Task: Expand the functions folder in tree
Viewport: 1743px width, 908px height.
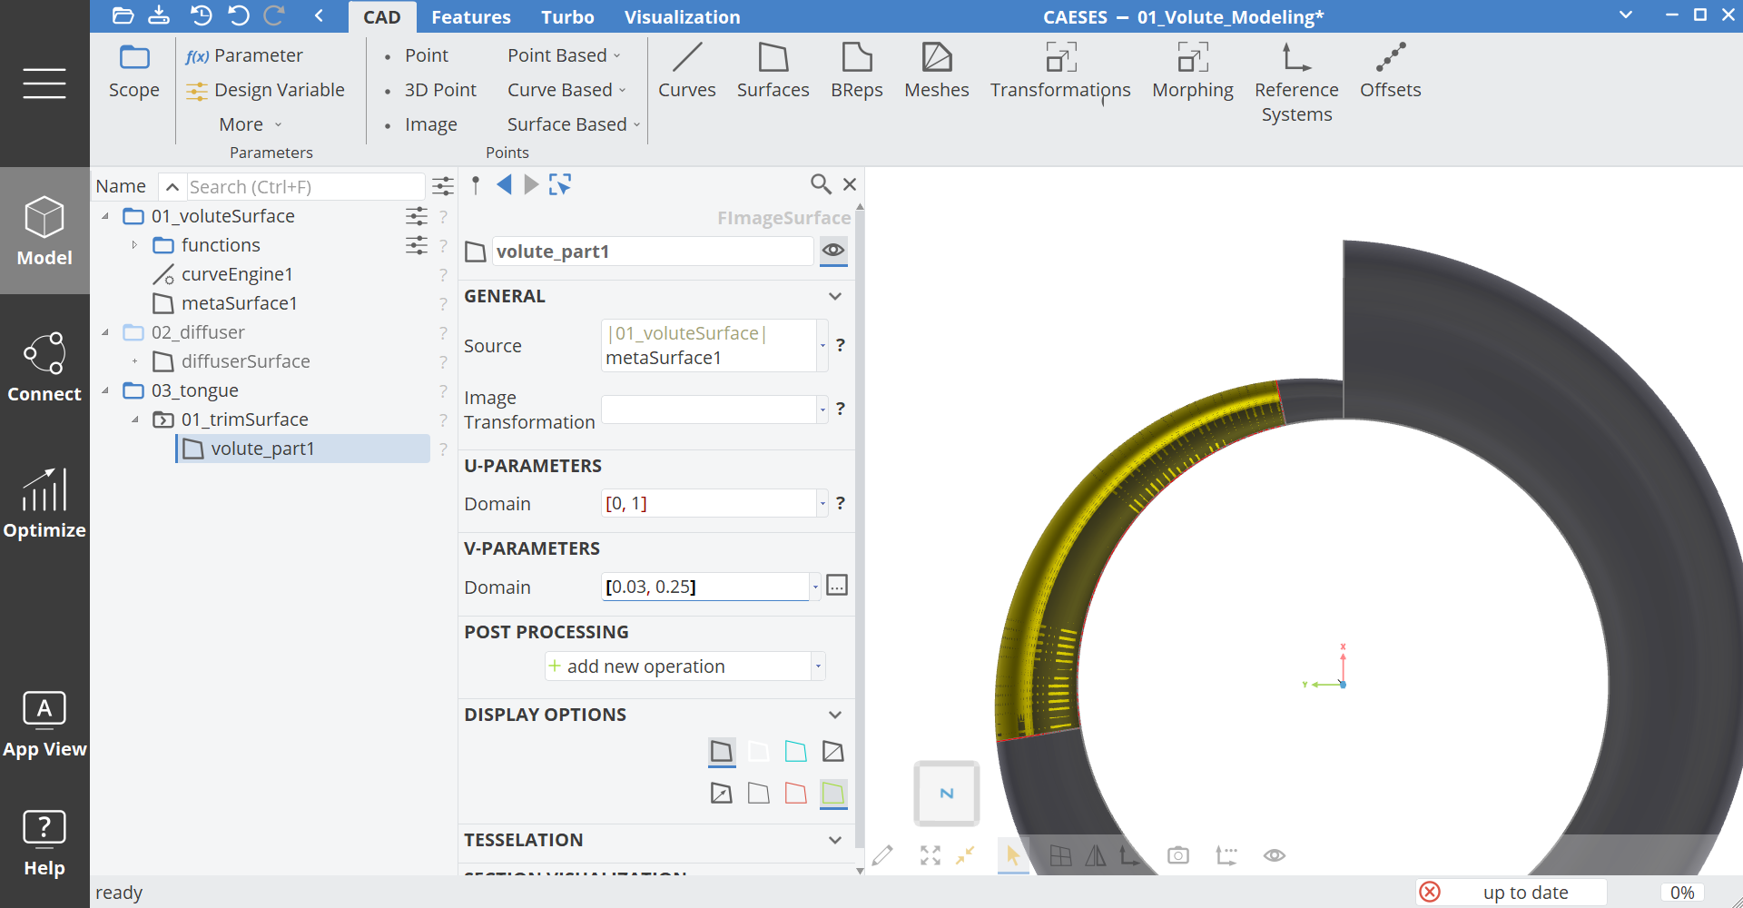Action: tap(134, 245)
